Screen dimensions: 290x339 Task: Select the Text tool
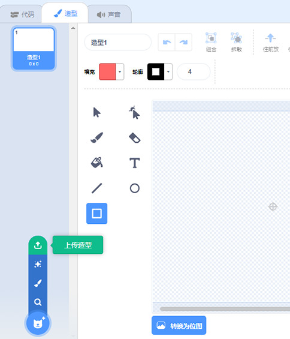tap(135, 163)
